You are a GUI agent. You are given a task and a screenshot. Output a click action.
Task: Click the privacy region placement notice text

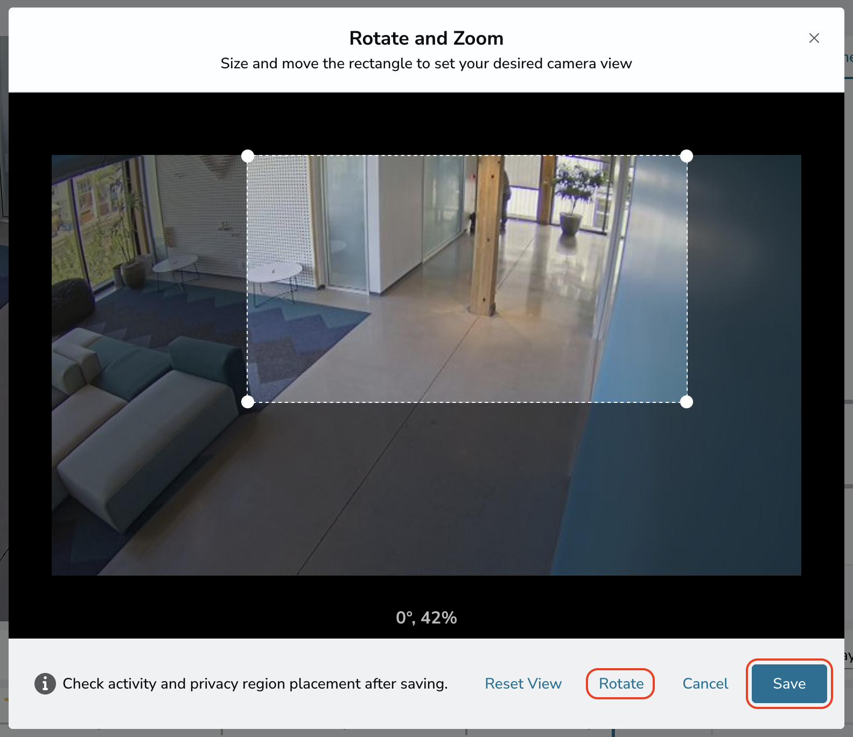pos(255,684)
